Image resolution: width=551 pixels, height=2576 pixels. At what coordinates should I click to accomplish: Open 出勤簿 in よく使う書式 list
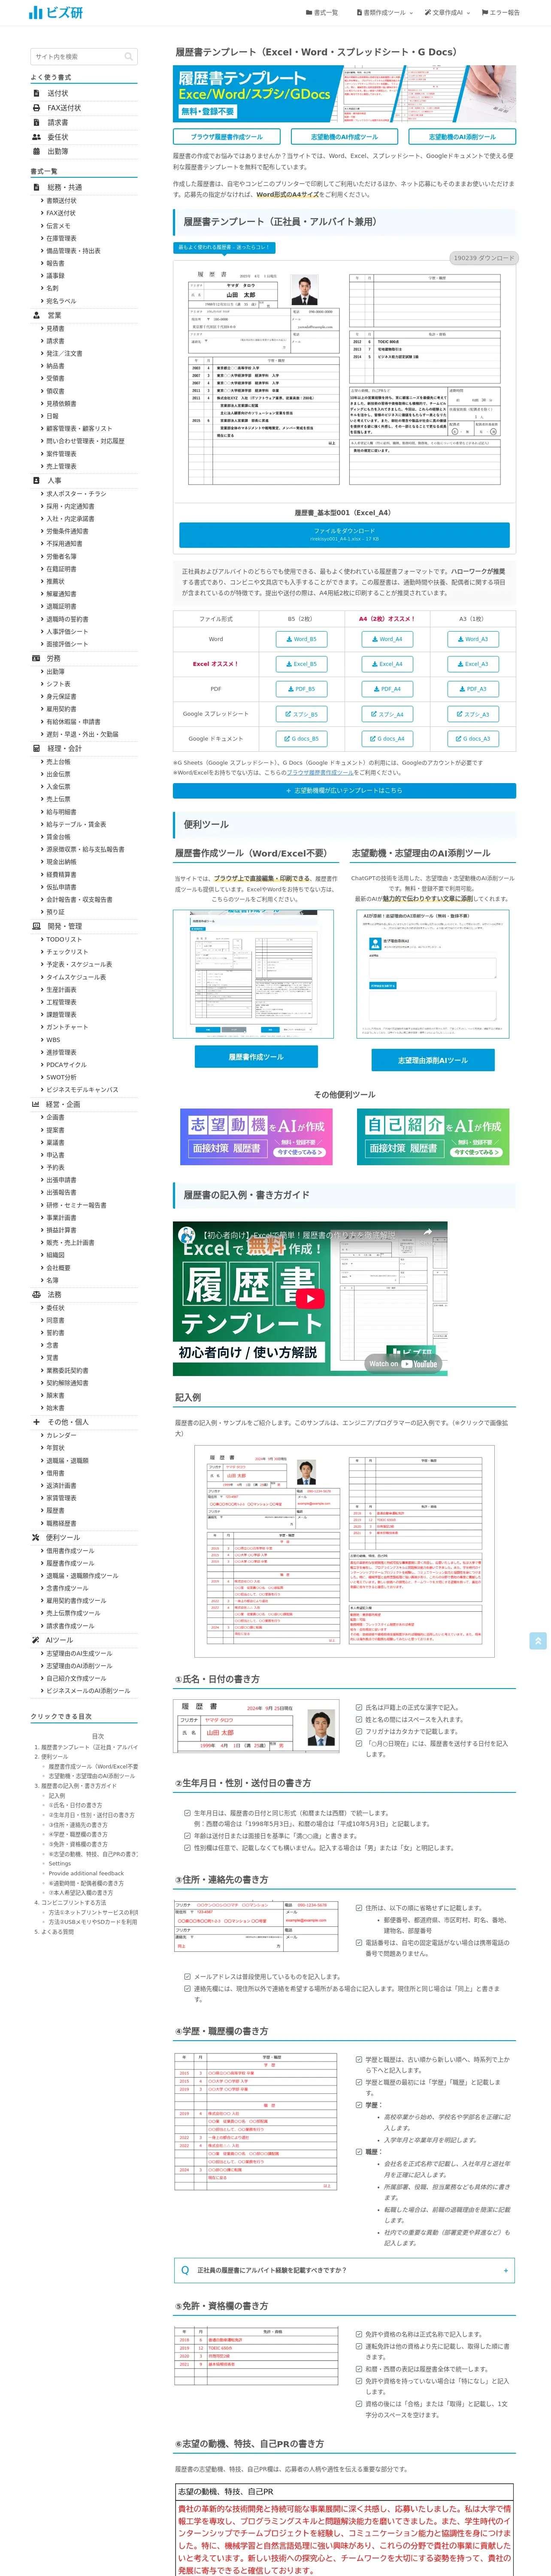58,152
